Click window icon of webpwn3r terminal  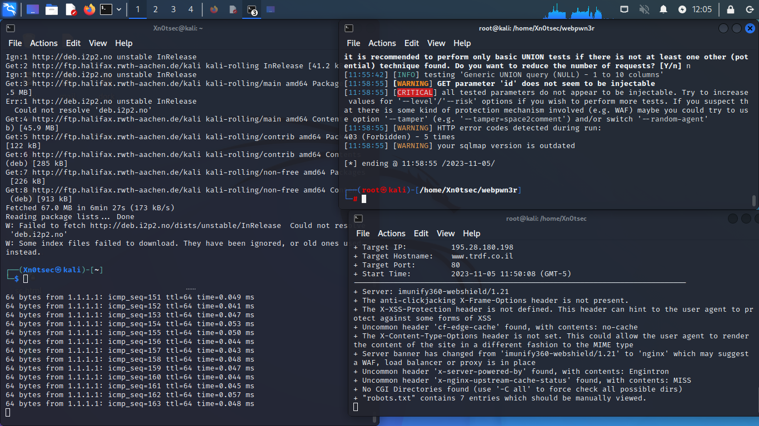[x=349, y=28]
